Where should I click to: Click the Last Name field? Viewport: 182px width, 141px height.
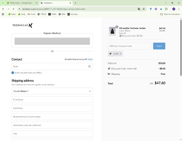[52, 108]
